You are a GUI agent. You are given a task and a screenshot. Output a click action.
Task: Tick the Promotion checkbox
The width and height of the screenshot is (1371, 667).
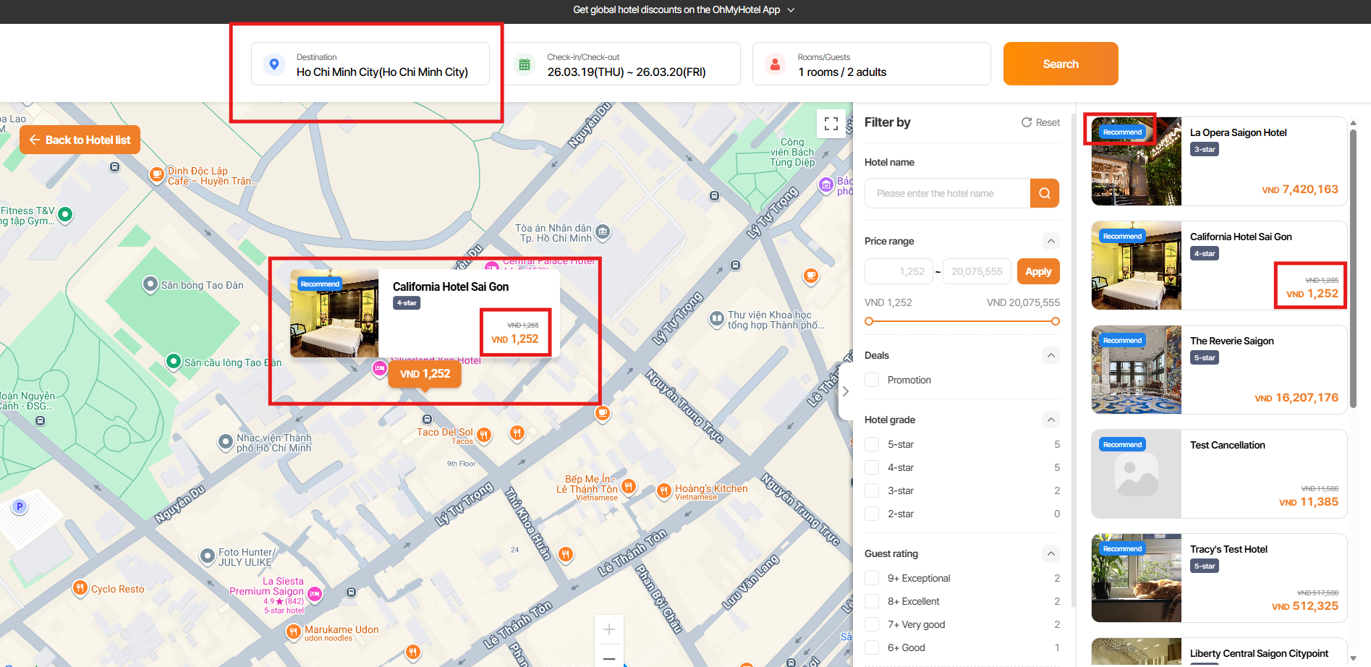(x=872, y=380)
